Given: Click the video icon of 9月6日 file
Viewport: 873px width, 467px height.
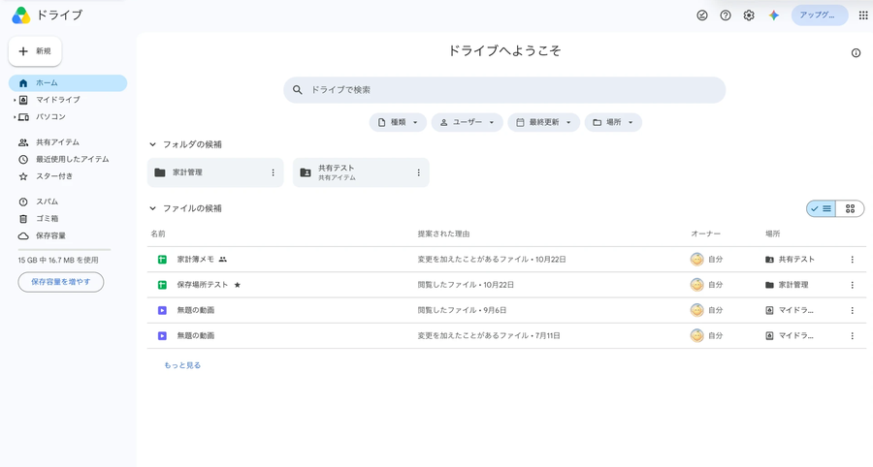Looking at the screenshot, I should [x=162, y=310].
